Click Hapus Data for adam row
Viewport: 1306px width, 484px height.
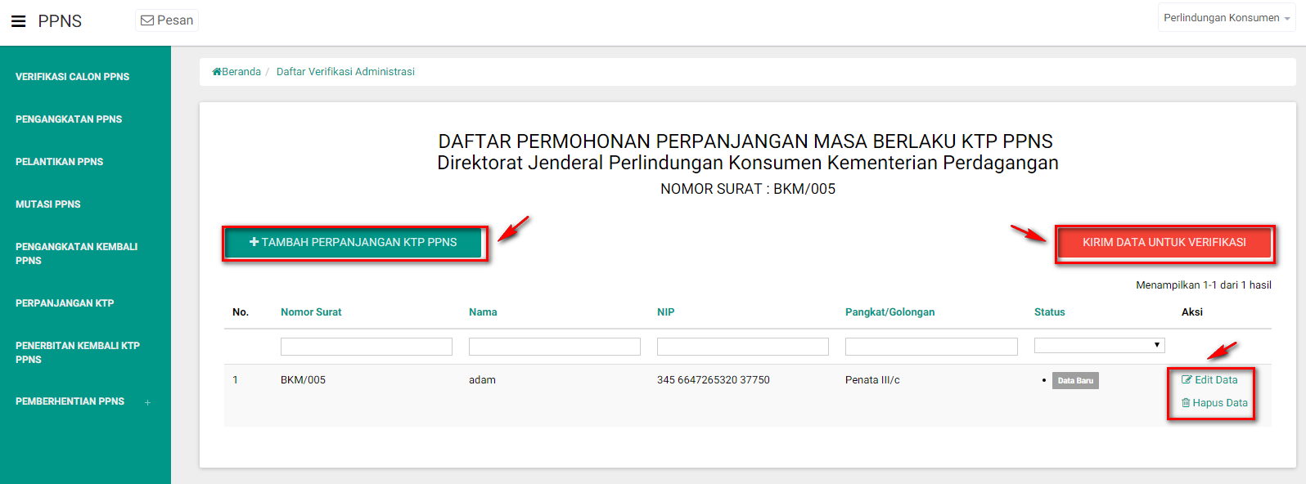(x=1214, y=403)
